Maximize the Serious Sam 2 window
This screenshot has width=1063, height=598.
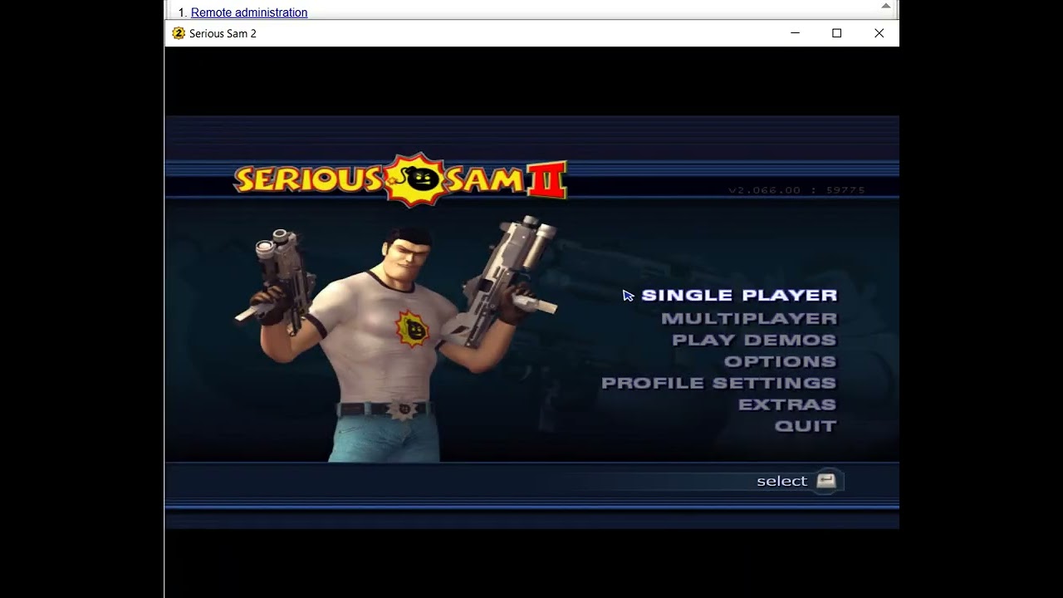click(x=836, y=33)
